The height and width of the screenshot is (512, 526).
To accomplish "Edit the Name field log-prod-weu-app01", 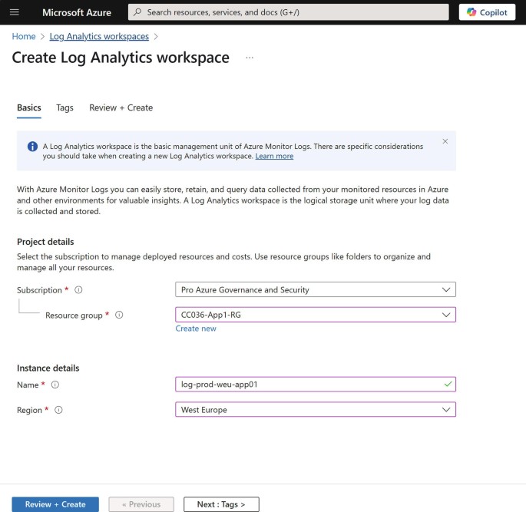I will point(316,385).
